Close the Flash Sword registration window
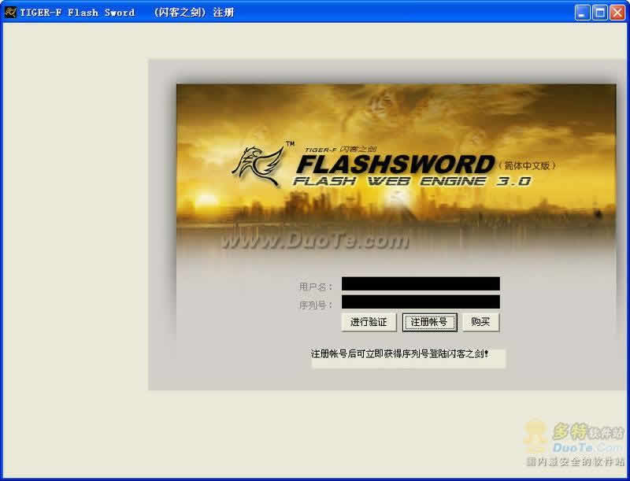This screenshot has width=630, height=481. pyautogui.click(x=617, y=13)
